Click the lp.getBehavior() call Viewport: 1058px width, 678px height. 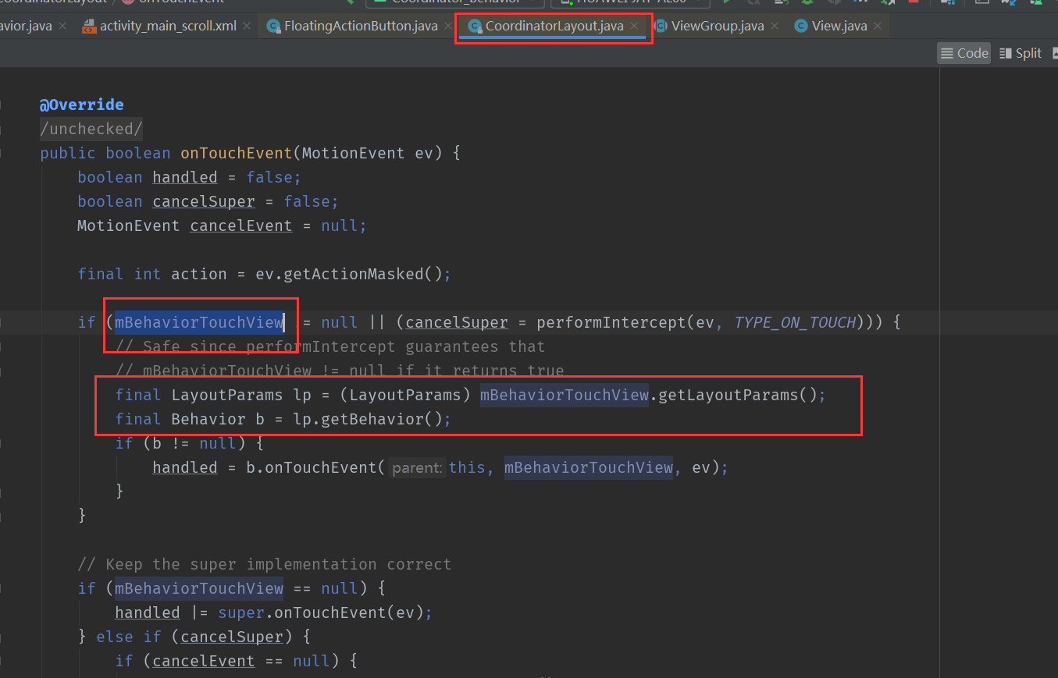point(369,419)
